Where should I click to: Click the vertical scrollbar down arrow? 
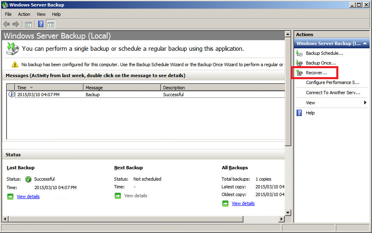click(x=288, y=213)
